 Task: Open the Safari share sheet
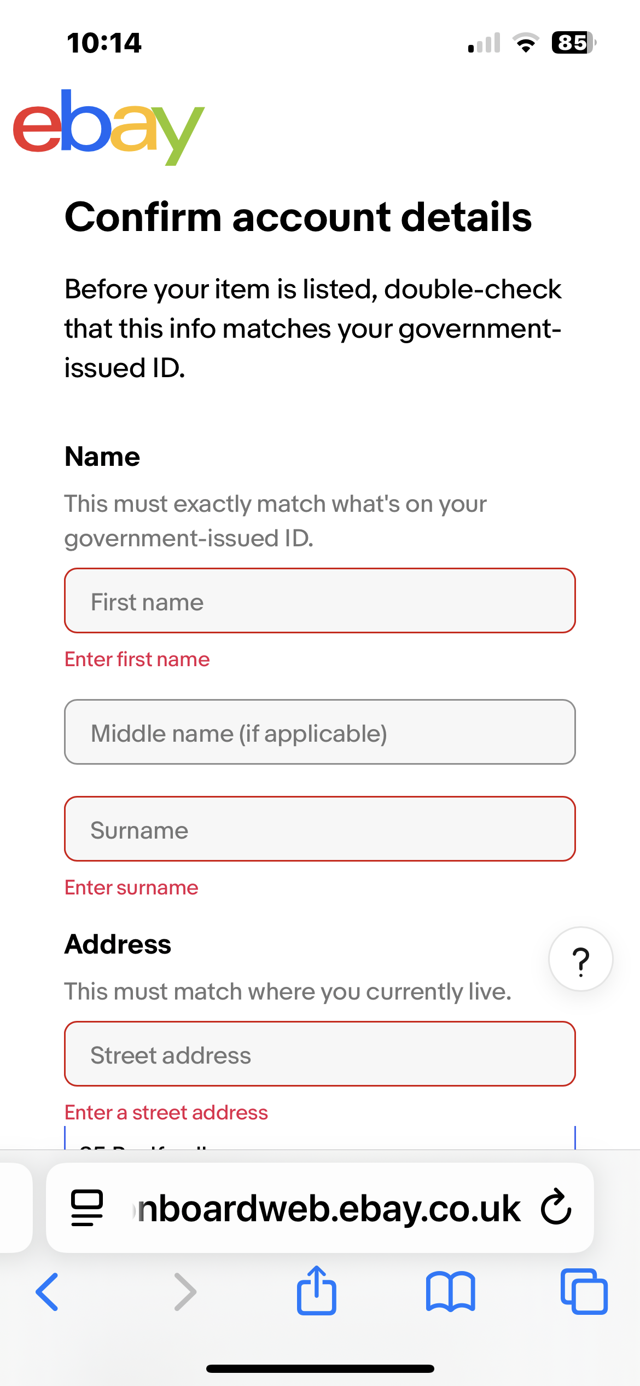[317, 1291]
